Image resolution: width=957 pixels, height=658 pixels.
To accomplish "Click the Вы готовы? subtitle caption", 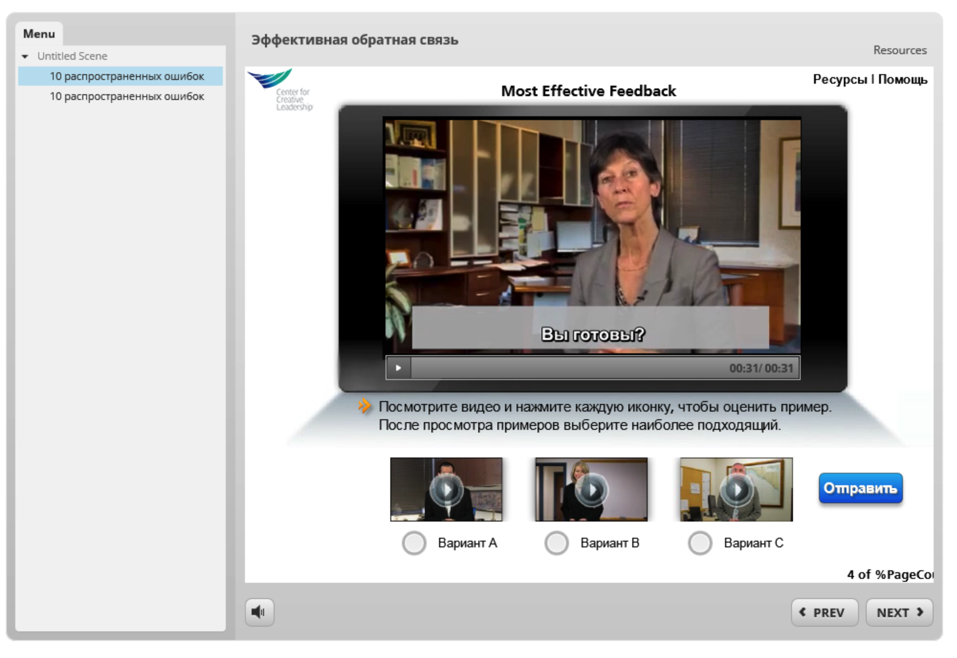I will click(x=592, y=334).
